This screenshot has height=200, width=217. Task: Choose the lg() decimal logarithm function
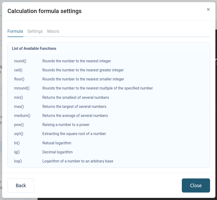[17, 152]
